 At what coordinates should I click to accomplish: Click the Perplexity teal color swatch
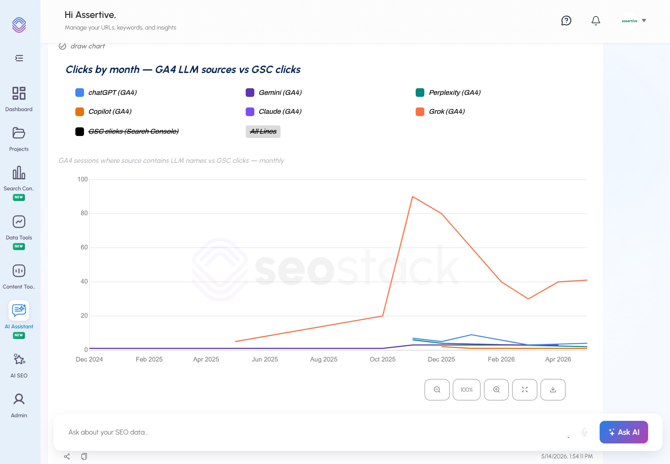coord(420,93)
